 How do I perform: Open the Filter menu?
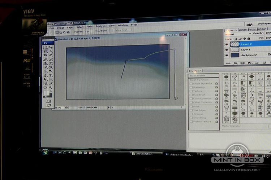[89, 27]
